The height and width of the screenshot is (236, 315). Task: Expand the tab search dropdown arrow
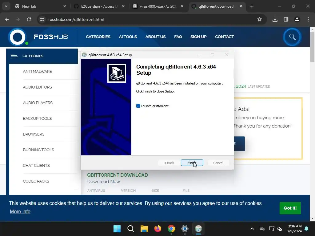[6, 6]
